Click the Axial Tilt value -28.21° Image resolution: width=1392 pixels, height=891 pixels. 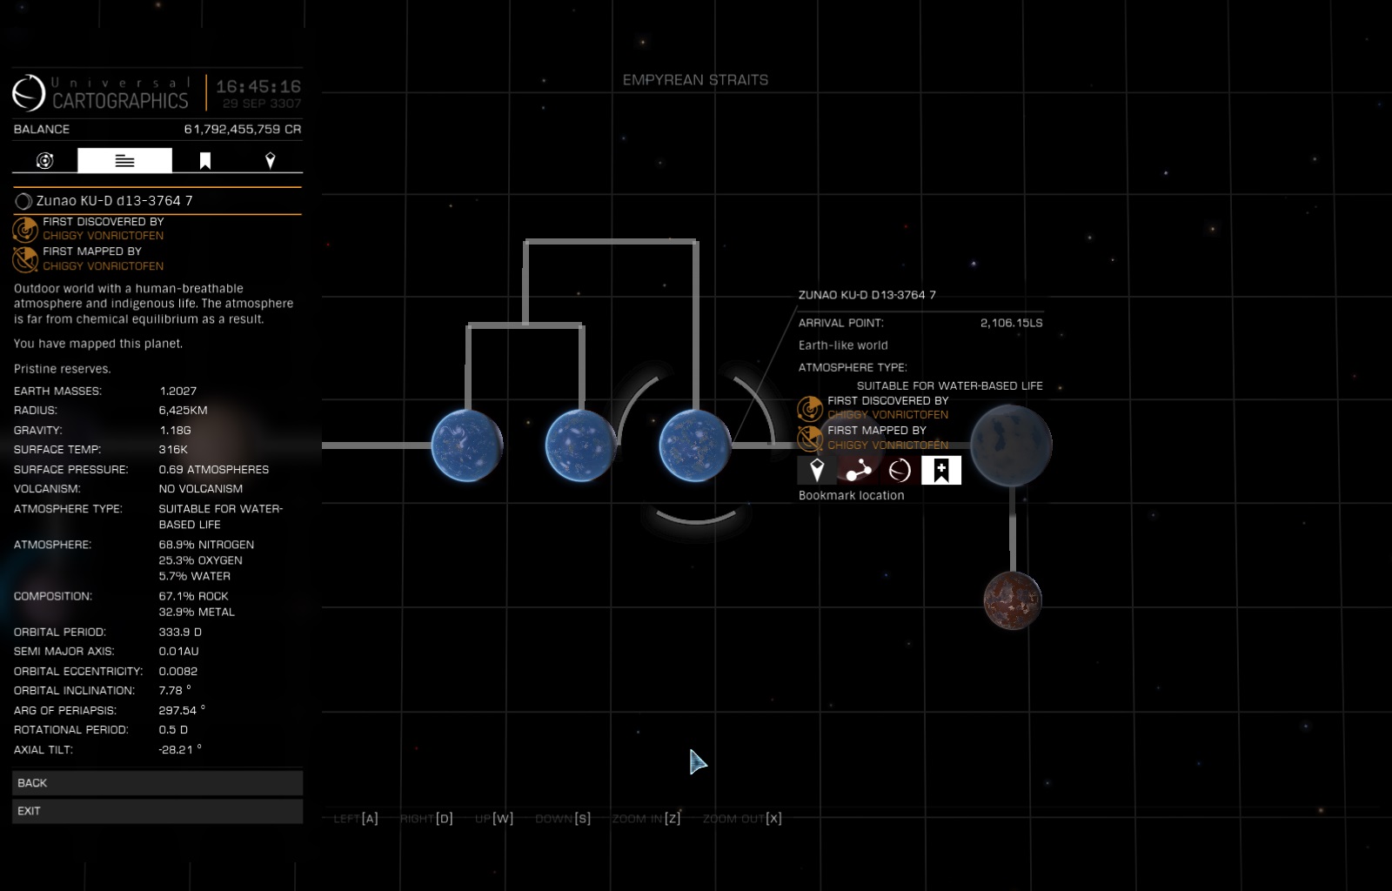coord(180,749)
